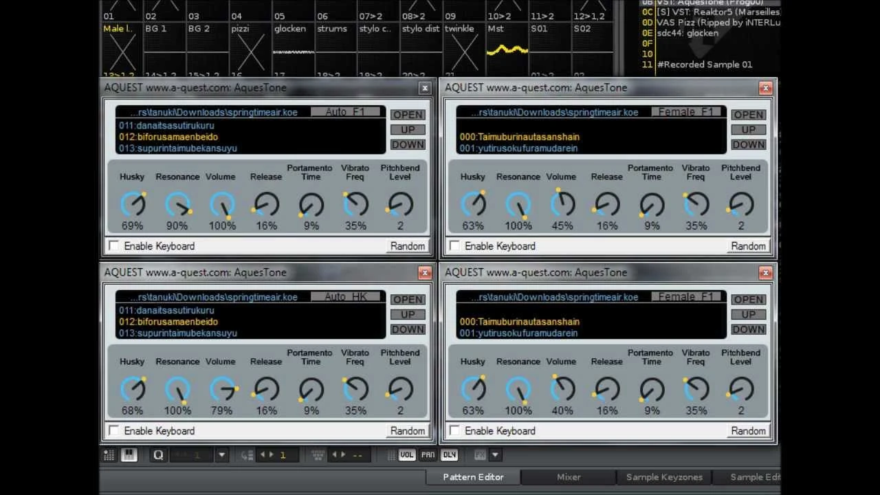Close the Auto F1 AquesTone window

pyautogui.click(x=425, y=88)
